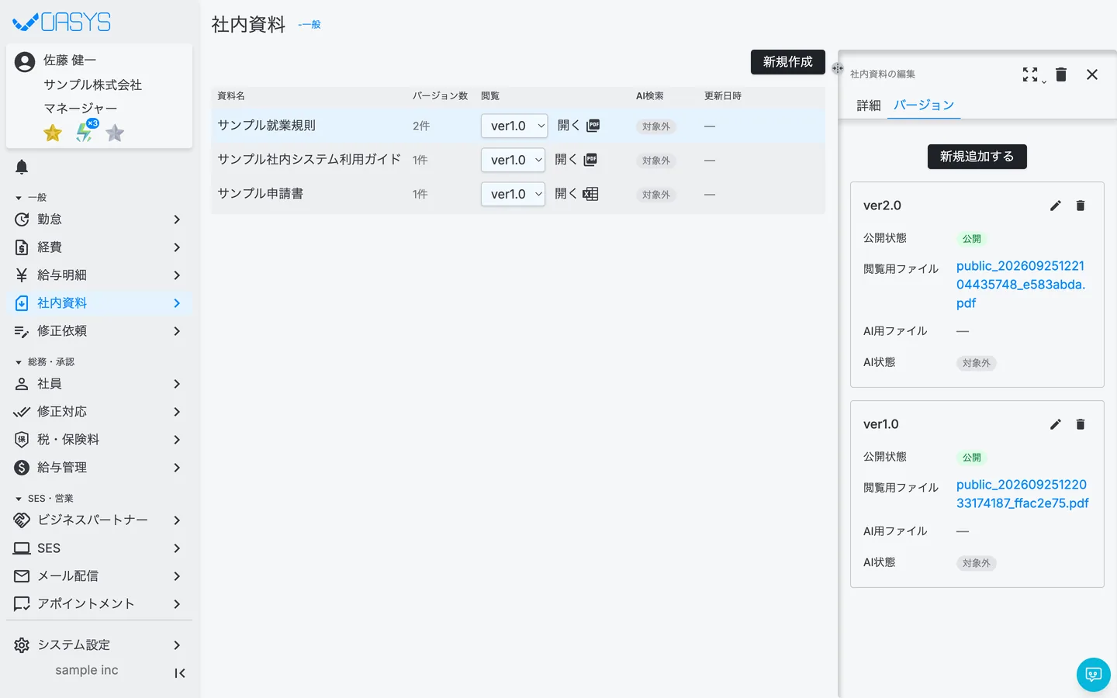
Task: Expand the 経費 menu
Action: tap(99, 247)
